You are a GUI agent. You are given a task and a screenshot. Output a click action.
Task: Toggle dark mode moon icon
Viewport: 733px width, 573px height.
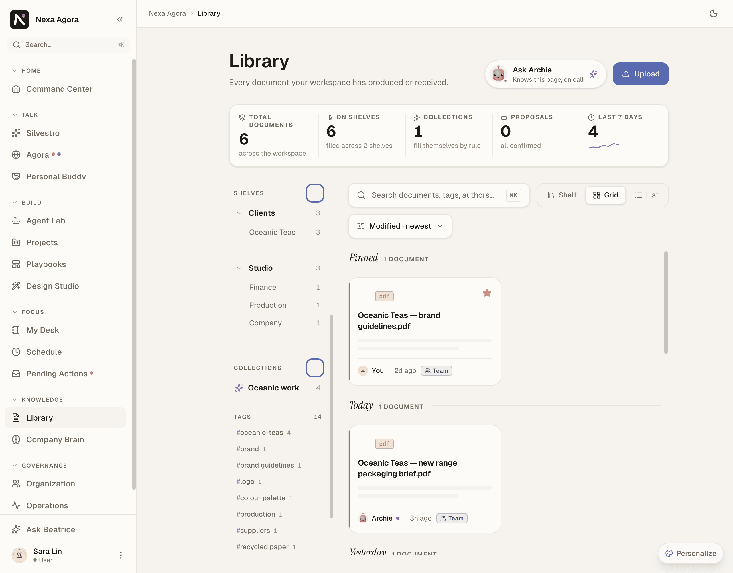[713, 13]
